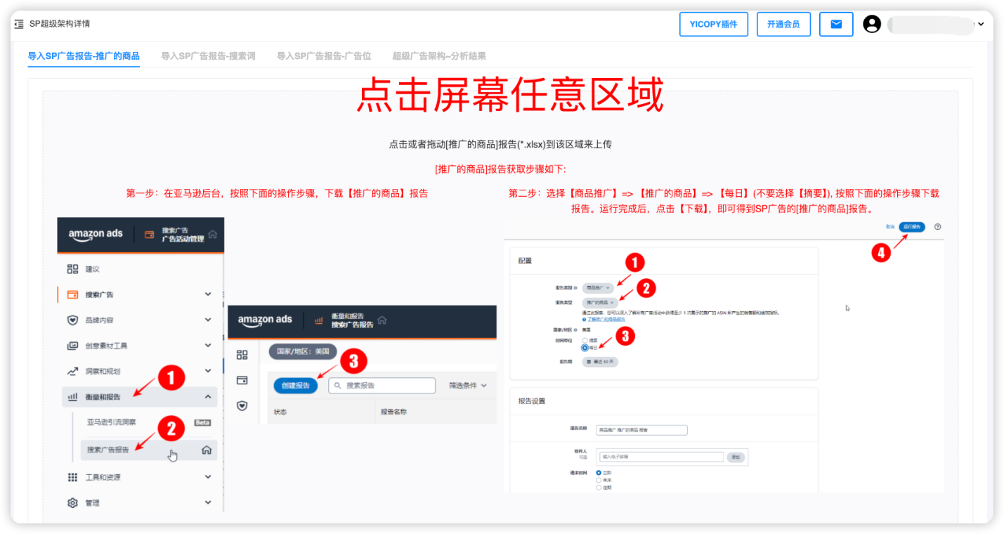
Task: Click shield icon in collapsed sidebar below 衡量和报告 header
Action: coord(242,405)
